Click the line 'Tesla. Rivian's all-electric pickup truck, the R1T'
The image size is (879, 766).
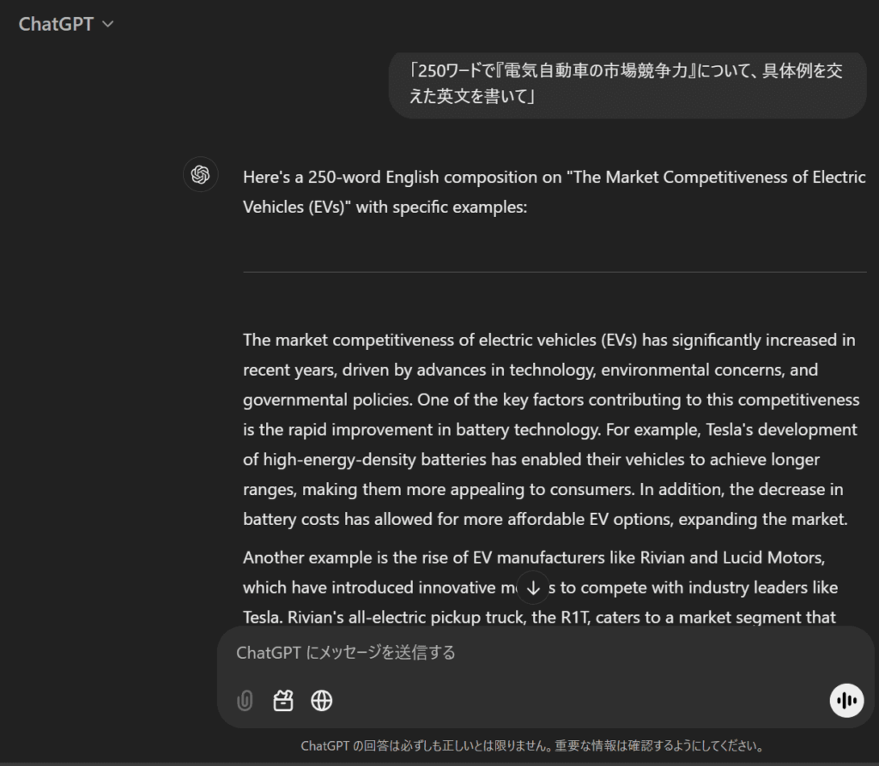click(x=539, y=617)
